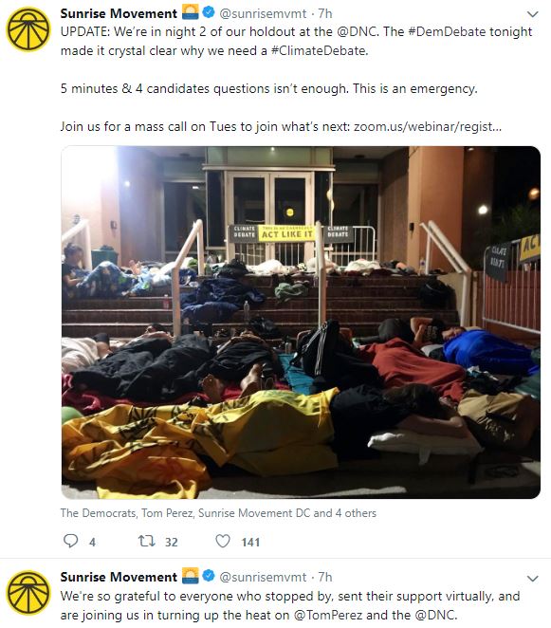Open Sunrise Movement avatar on first tweet
This screenshot has height=628, width=551.
(x=28, y=30)
